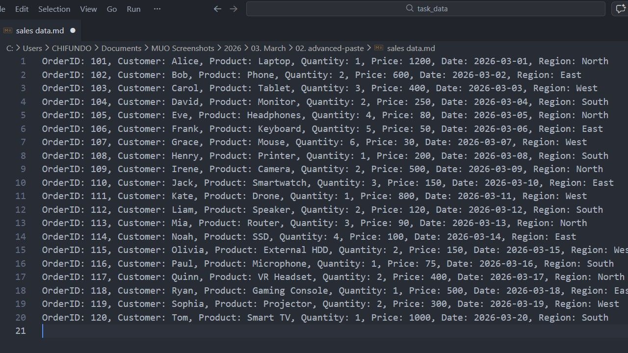Open the chat icon beside search
This screenshot has width=628, height=353.
pyautogui.click(x=621, y=9)
